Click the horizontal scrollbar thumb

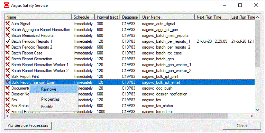[x=119, y=116]
